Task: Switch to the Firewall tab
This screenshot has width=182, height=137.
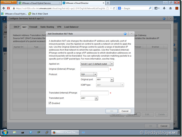Action: 33,27
